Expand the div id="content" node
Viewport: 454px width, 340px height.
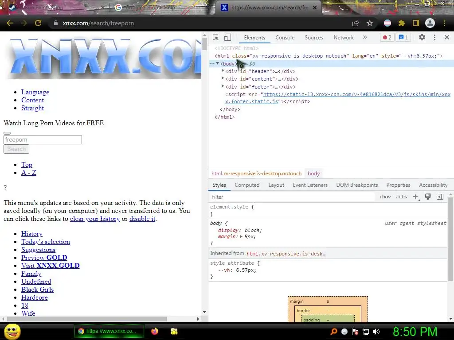(x=223, y=78)
